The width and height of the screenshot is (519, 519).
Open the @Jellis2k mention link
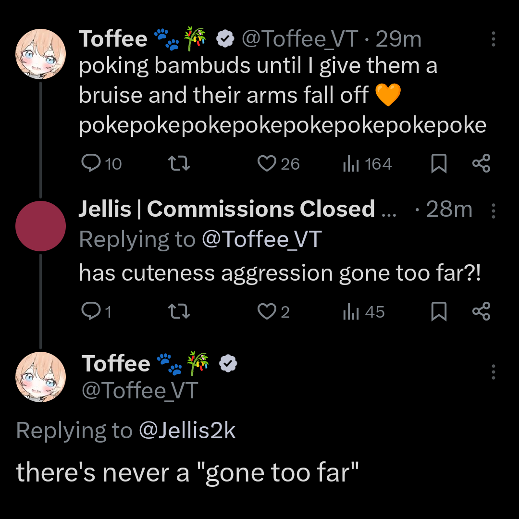click(187, 430)
